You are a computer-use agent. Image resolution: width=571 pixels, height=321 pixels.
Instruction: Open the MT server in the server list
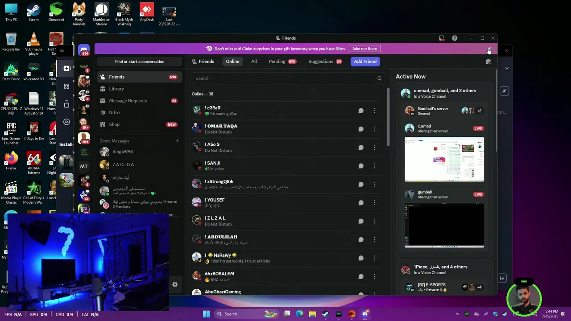click(x=84, y=166)
